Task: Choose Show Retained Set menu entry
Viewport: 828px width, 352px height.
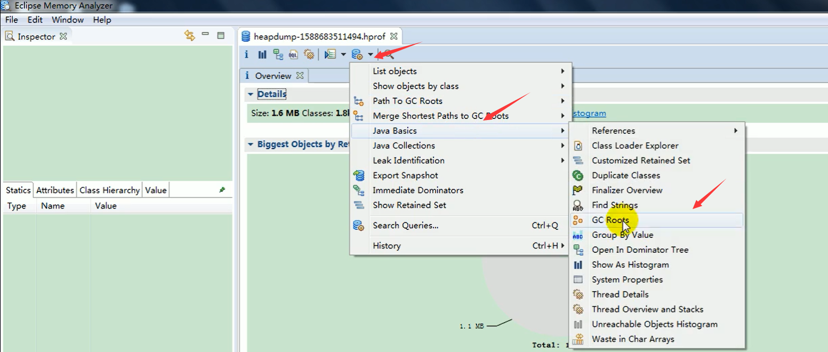Action: tap(460, 205)
